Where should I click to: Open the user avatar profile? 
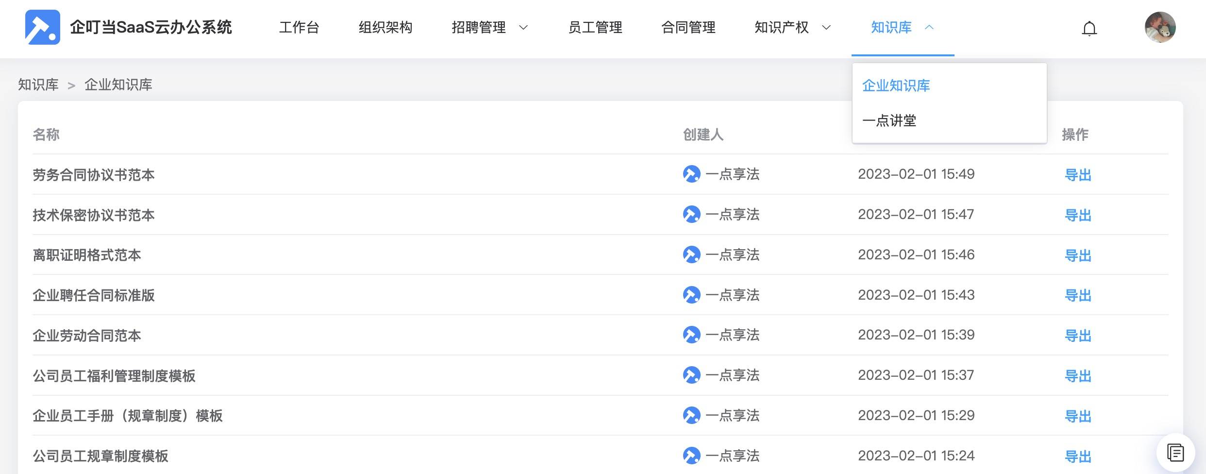pos(1160,27)
